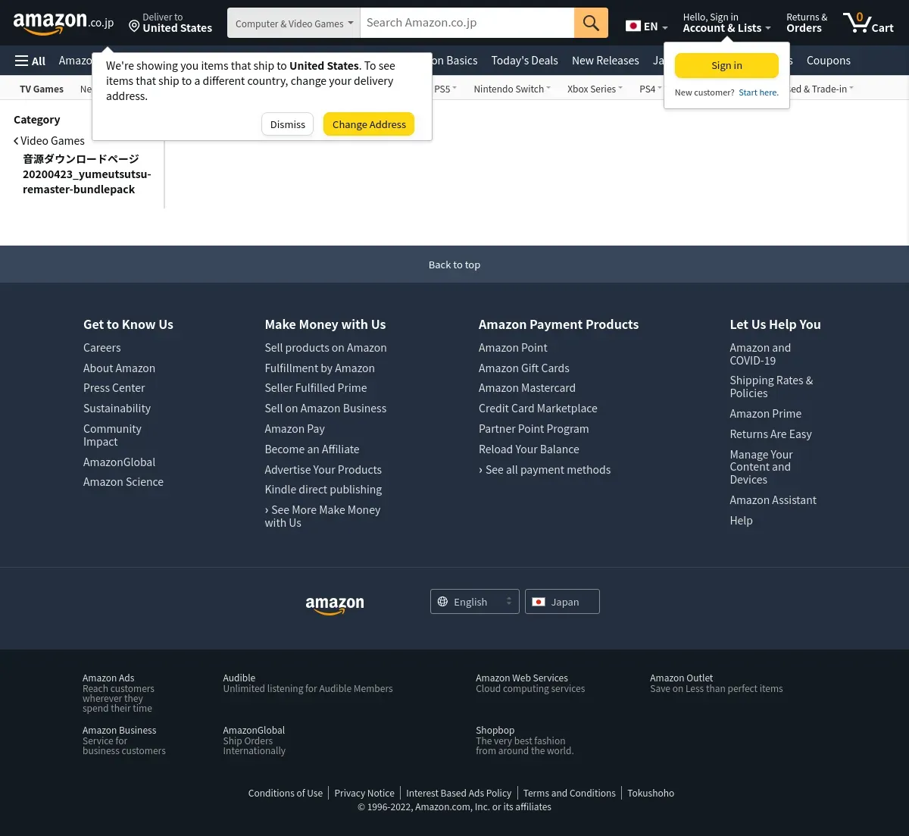Click the Start here new customer link
Screen dimensions: 909x836
758,92
